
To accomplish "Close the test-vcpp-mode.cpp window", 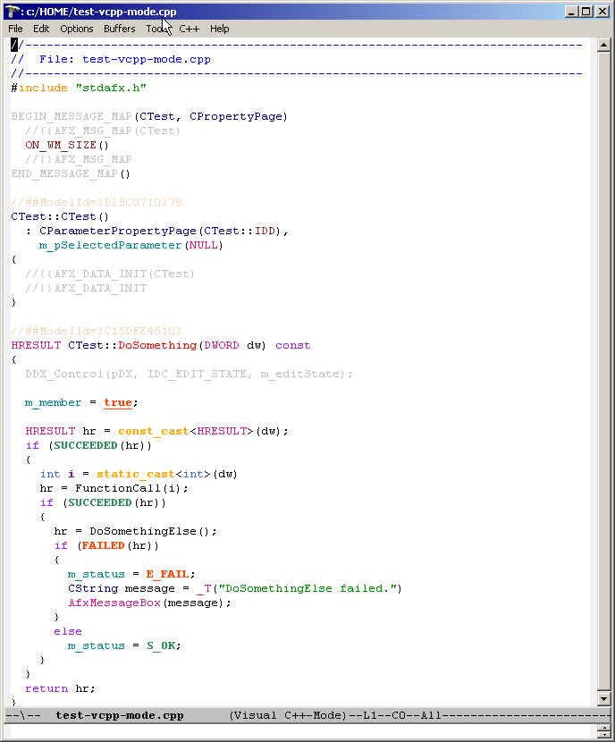I will [602, 11].
